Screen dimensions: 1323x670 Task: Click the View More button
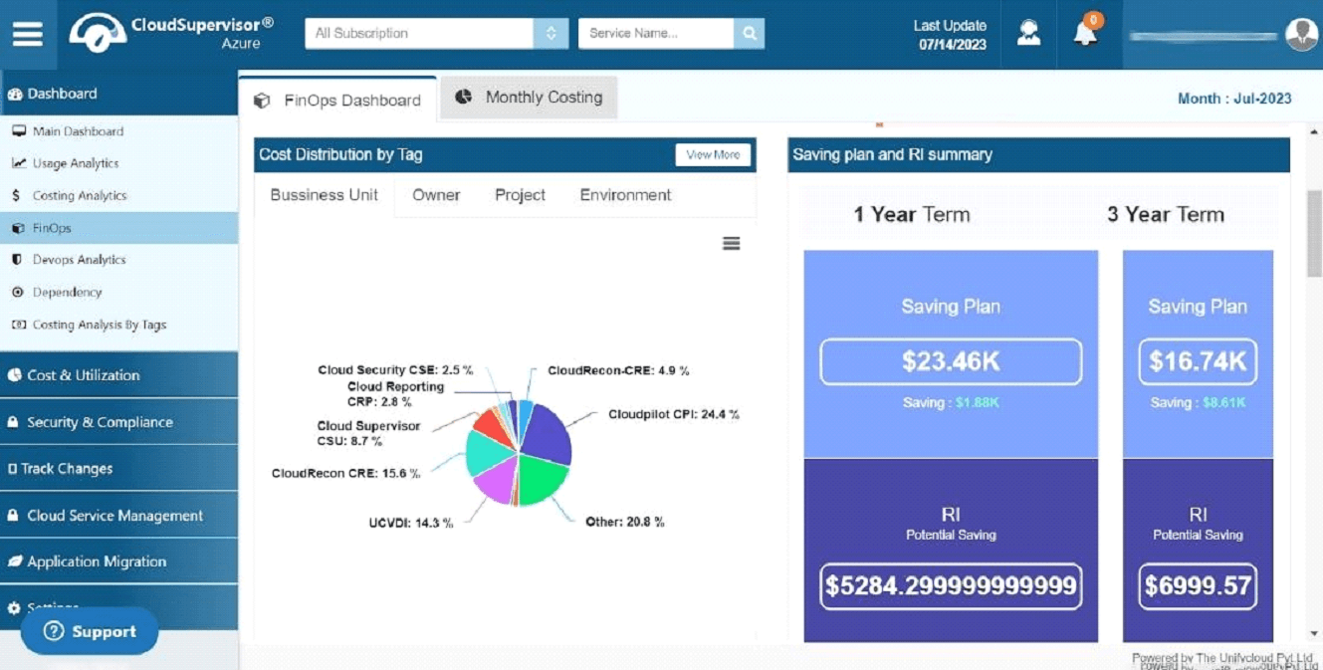click(713, 154)
